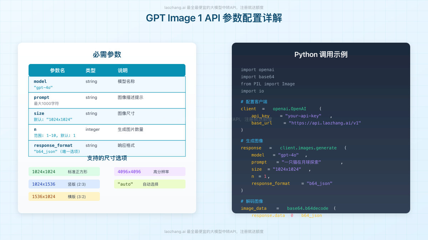Click the "gpt-4o" string in the Python code
The height and width of the screenshot is (240, 428).
pos(288,155)
